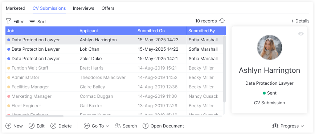The width and height of the screenshot is (315, 134).
Task: Toggle the eye icon on the applicant card
Action: [x=301, y=34]
